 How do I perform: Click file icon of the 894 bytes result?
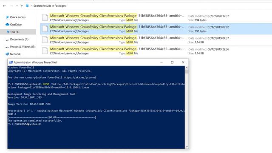[45, 17]
